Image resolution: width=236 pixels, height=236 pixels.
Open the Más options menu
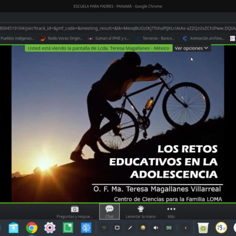click(x=171, y=212)
